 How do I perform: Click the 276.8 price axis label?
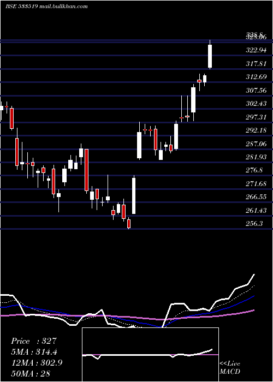[x=254, y=170]
